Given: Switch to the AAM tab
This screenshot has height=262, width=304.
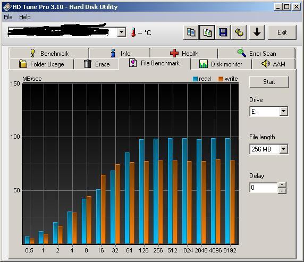Looking at the screenshot, I should coord(273,64).
